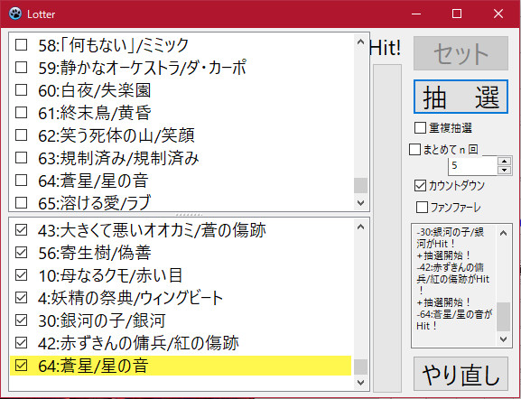Image resolution: width=521 pixels, height=399 pixels.
Task: Click the lower list scrollbar thumb
Action: (x=360, y=367)
